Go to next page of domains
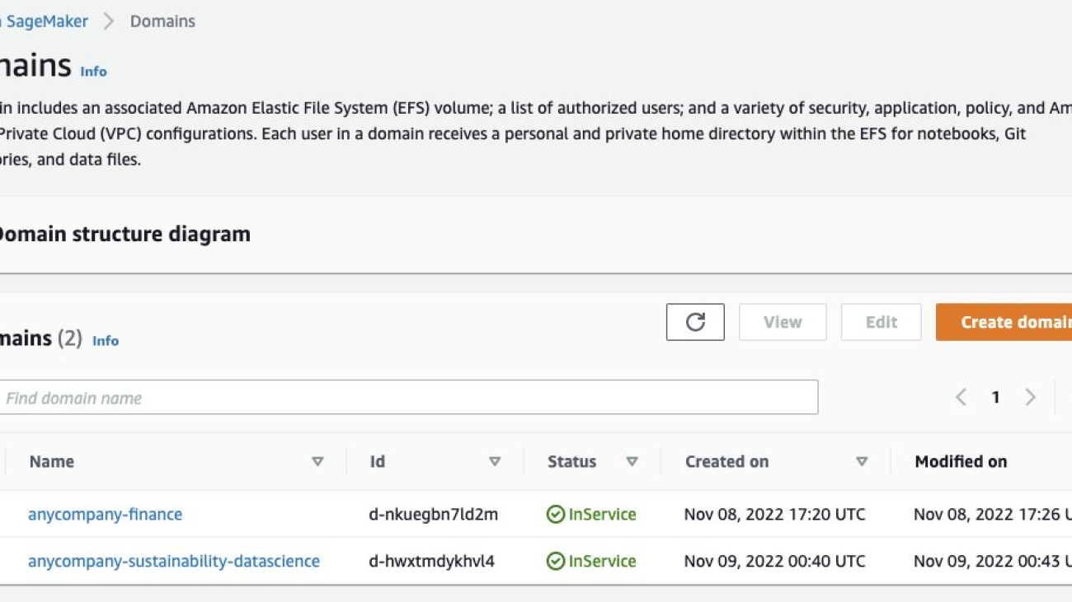 pos(1030,397)
